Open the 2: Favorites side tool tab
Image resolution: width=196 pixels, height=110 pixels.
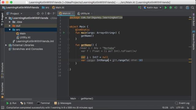[2, 90]
